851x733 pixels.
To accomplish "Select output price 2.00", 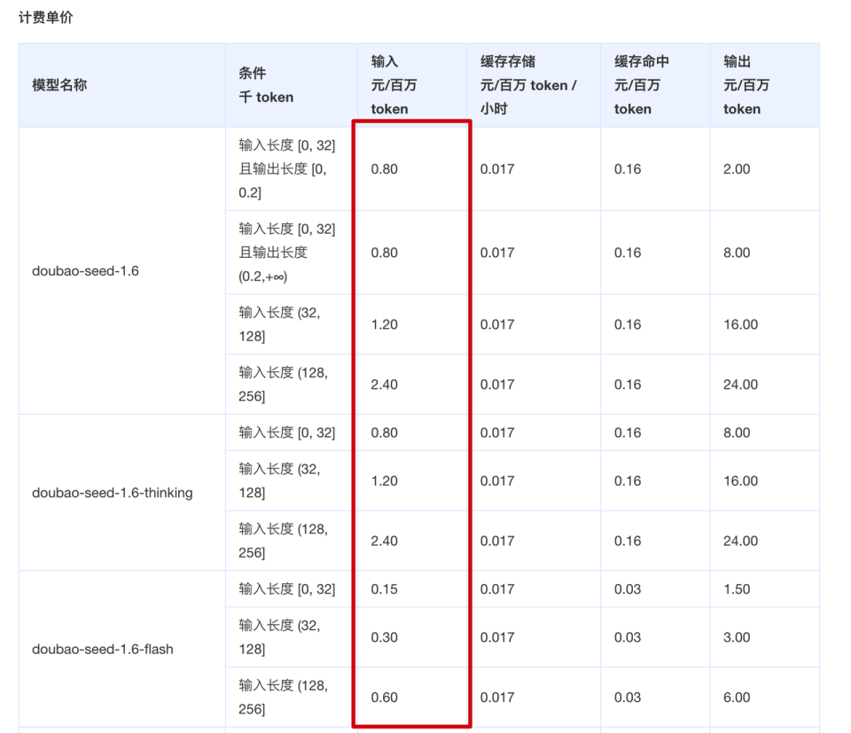I will point(737,169).
